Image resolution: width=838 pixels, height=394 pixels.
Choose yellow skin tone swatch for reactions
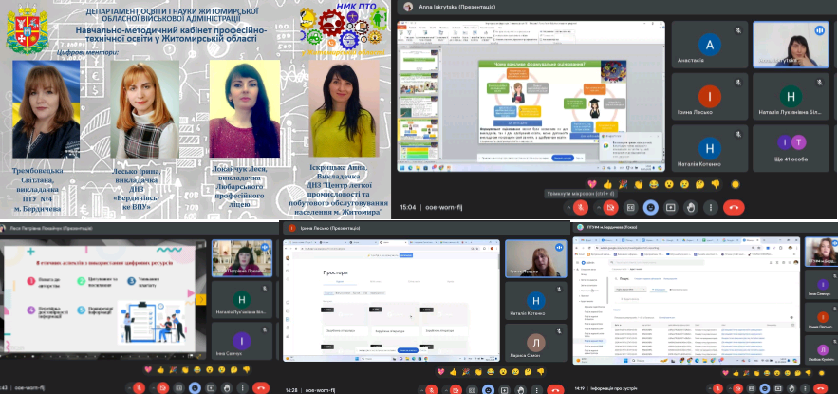click(736, 183)
